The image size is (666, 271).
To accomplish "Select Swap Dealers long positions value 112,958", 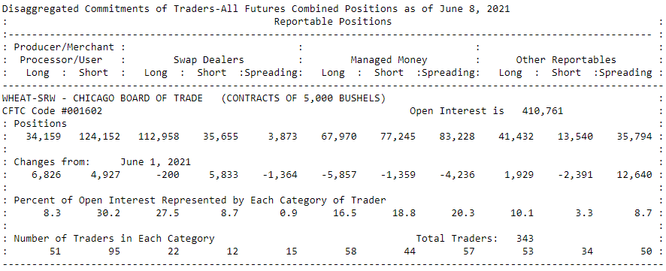I will (x=159, y=137).
